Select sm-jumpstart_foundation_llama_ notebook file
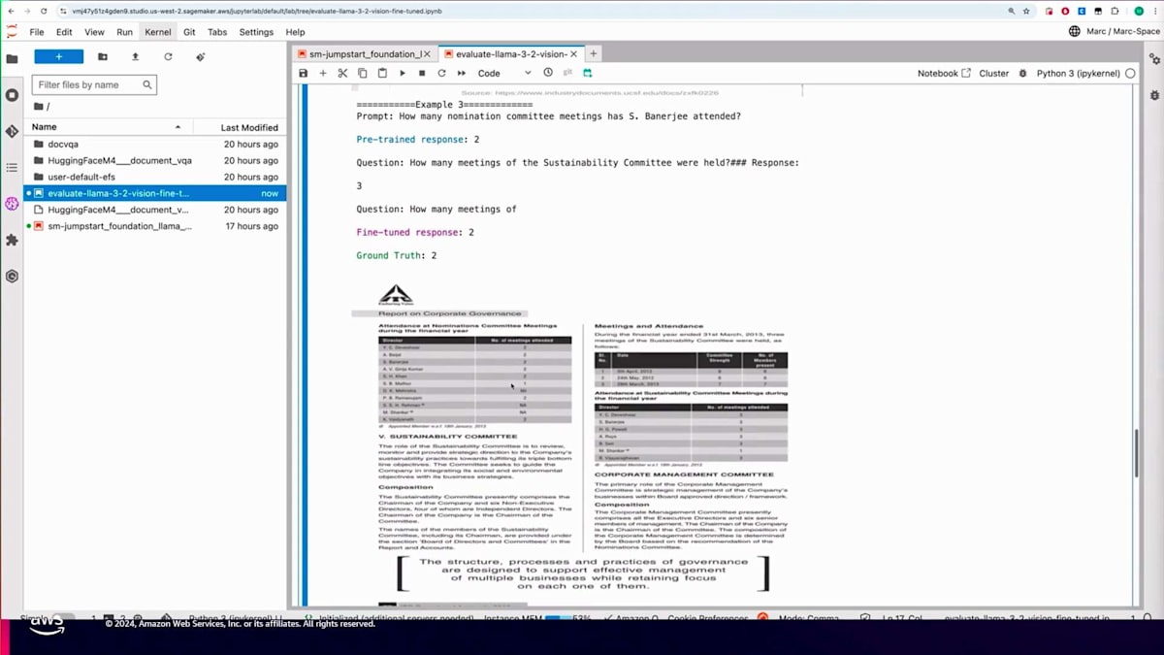The image size is (1164, 655). 155,226
